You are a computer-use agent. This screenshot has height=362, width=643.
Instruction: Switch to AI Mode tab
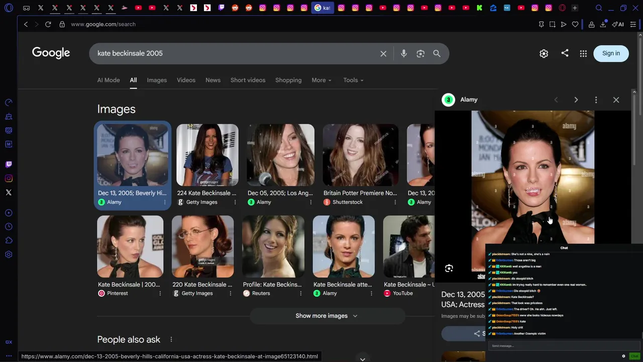[109, 80]
